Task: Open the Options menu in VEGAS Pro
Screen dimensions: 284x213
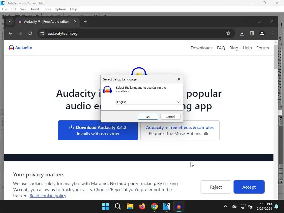Action: (60, 9)
